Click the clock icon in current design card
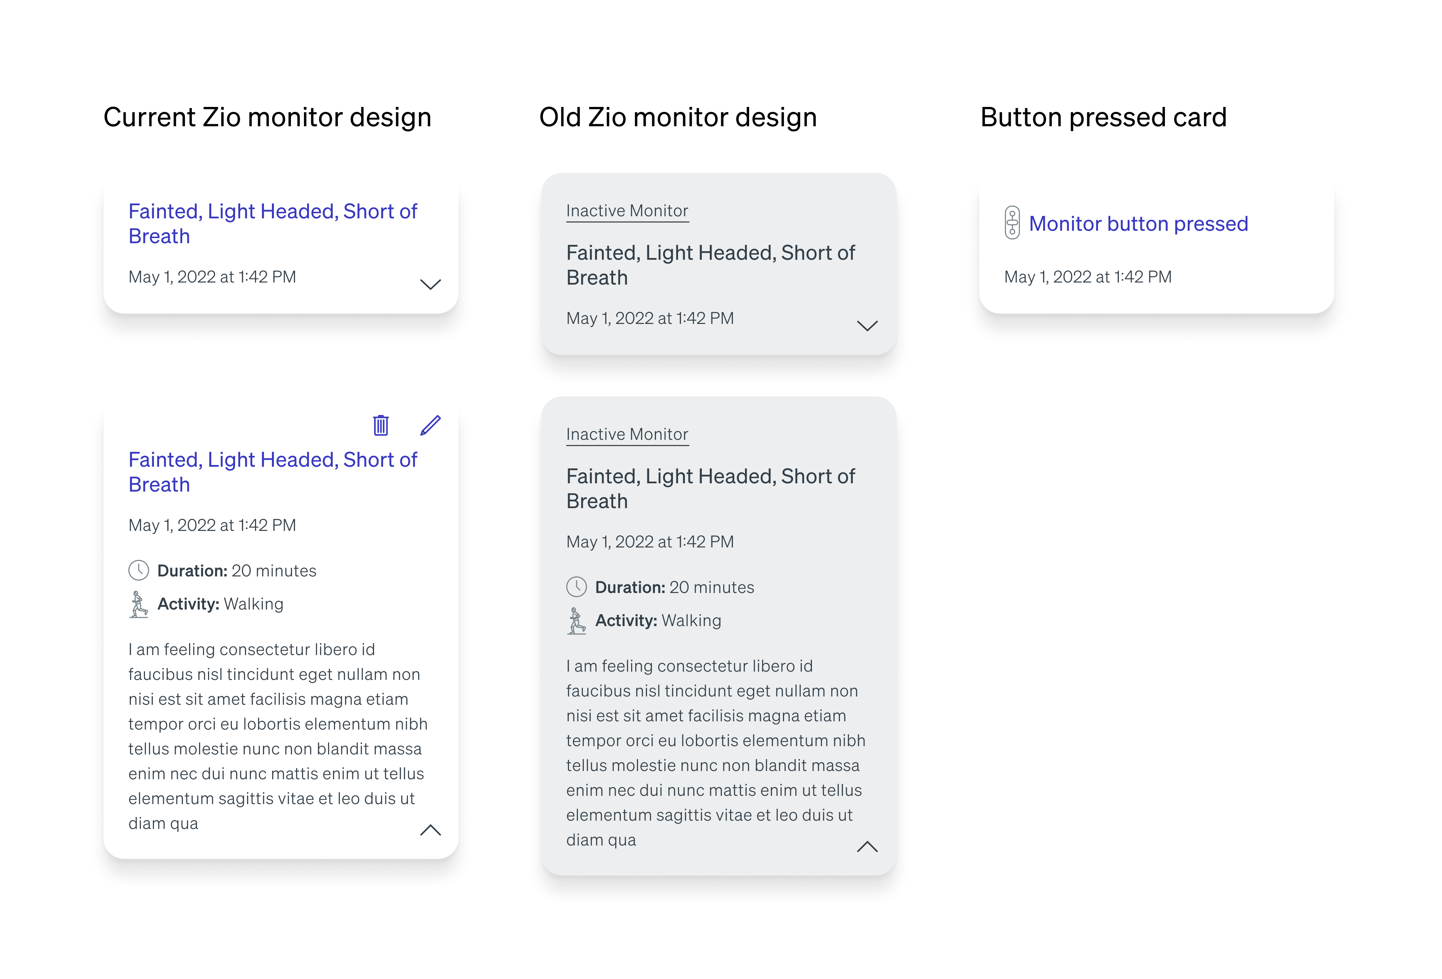This screenshot has height=979, width=1442. [x=138, y=570]
